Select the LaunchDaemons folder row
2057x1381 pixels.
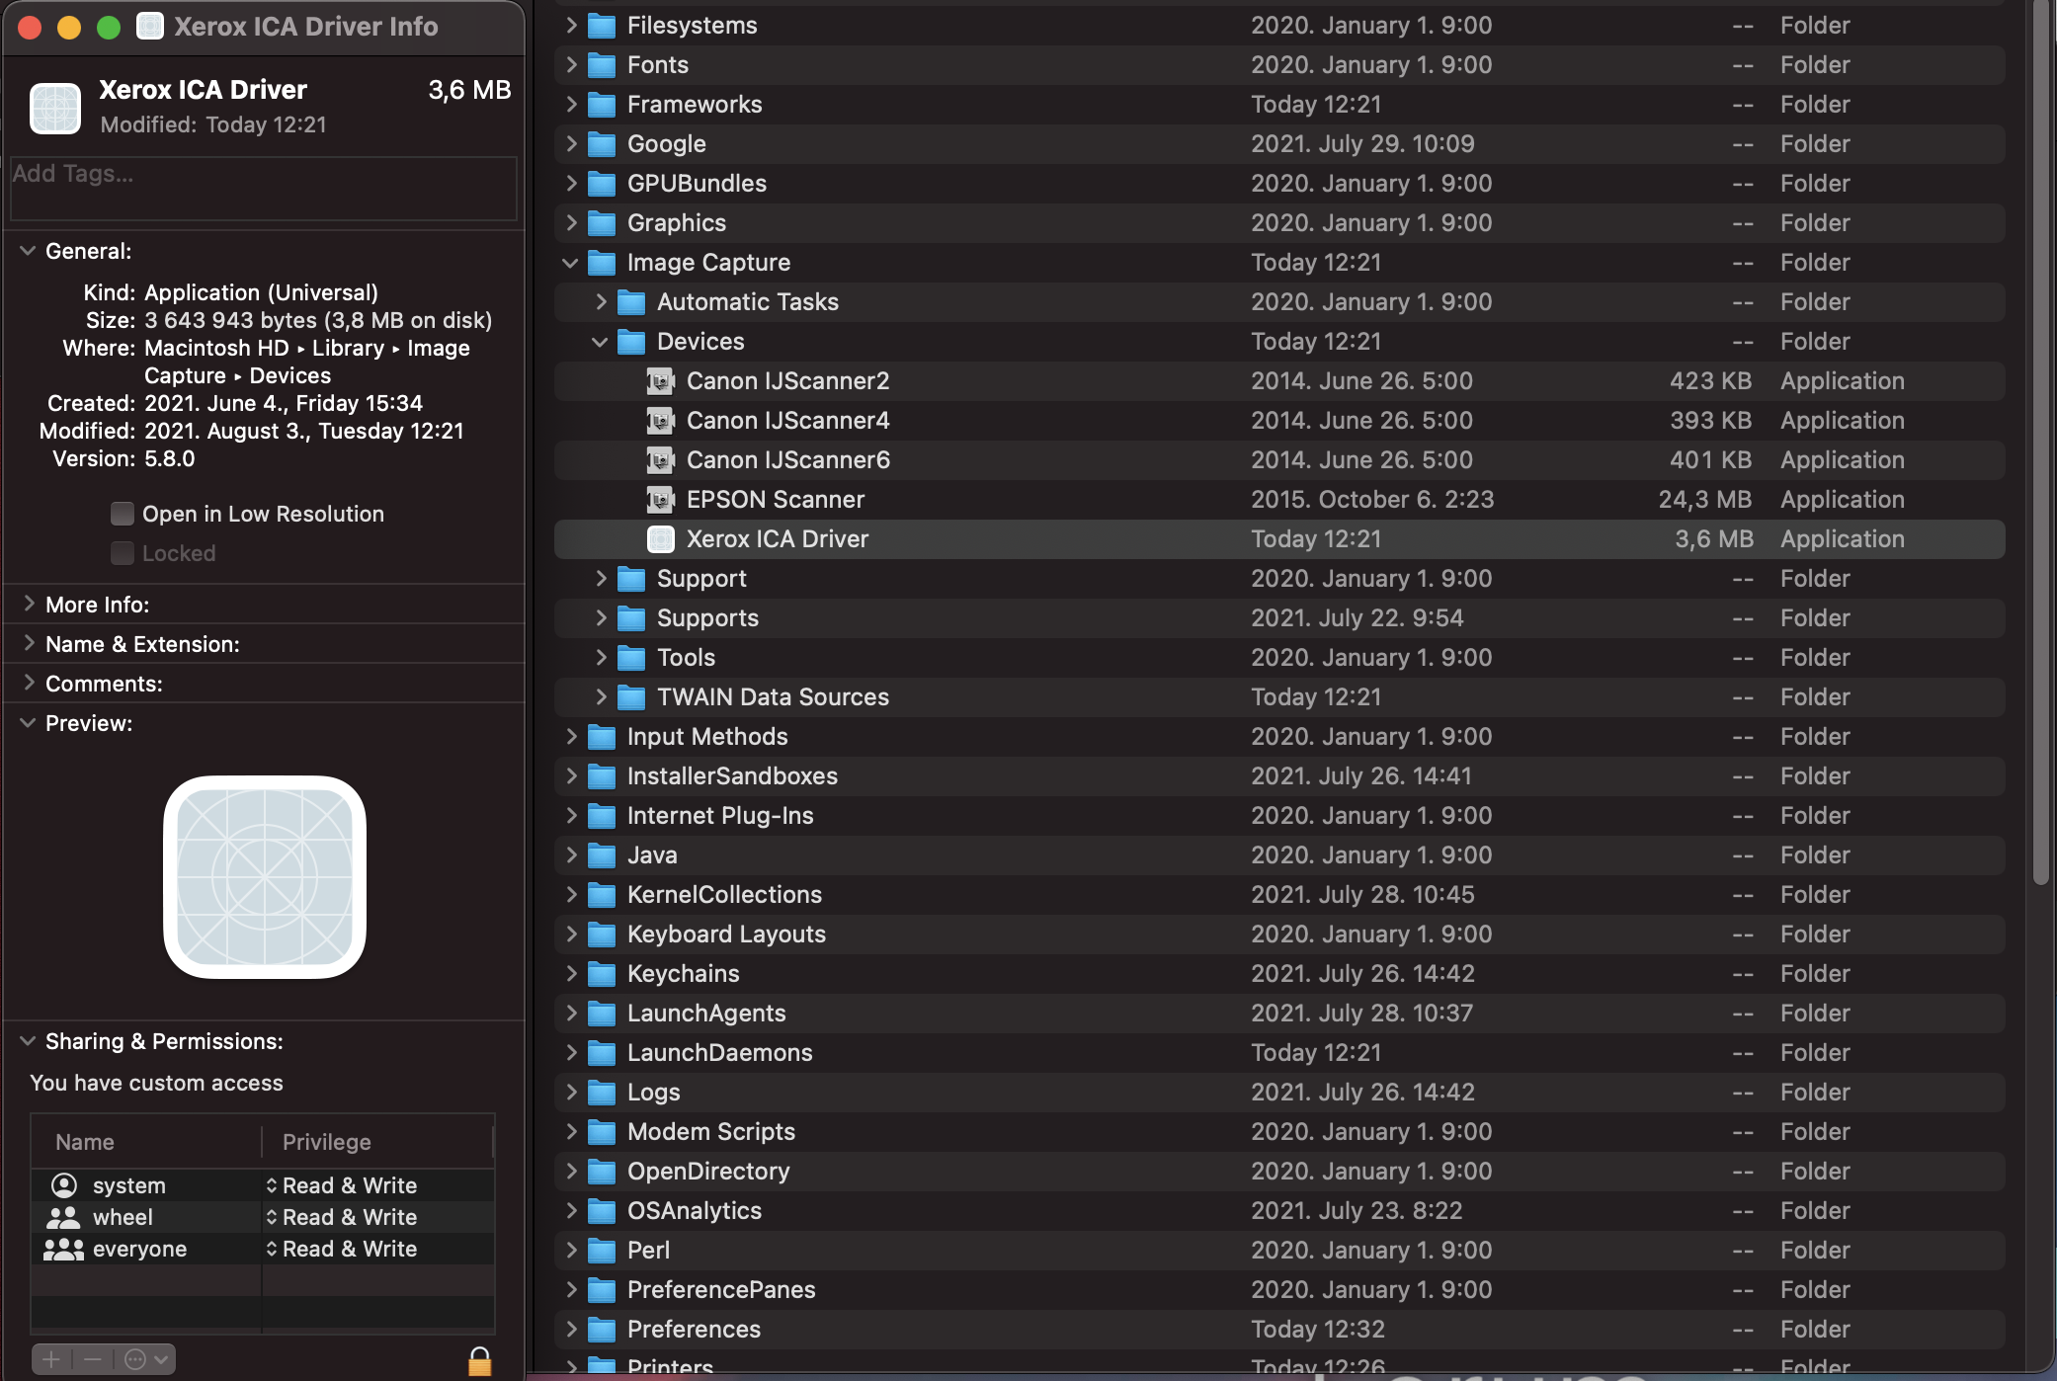pos(719,1053)
